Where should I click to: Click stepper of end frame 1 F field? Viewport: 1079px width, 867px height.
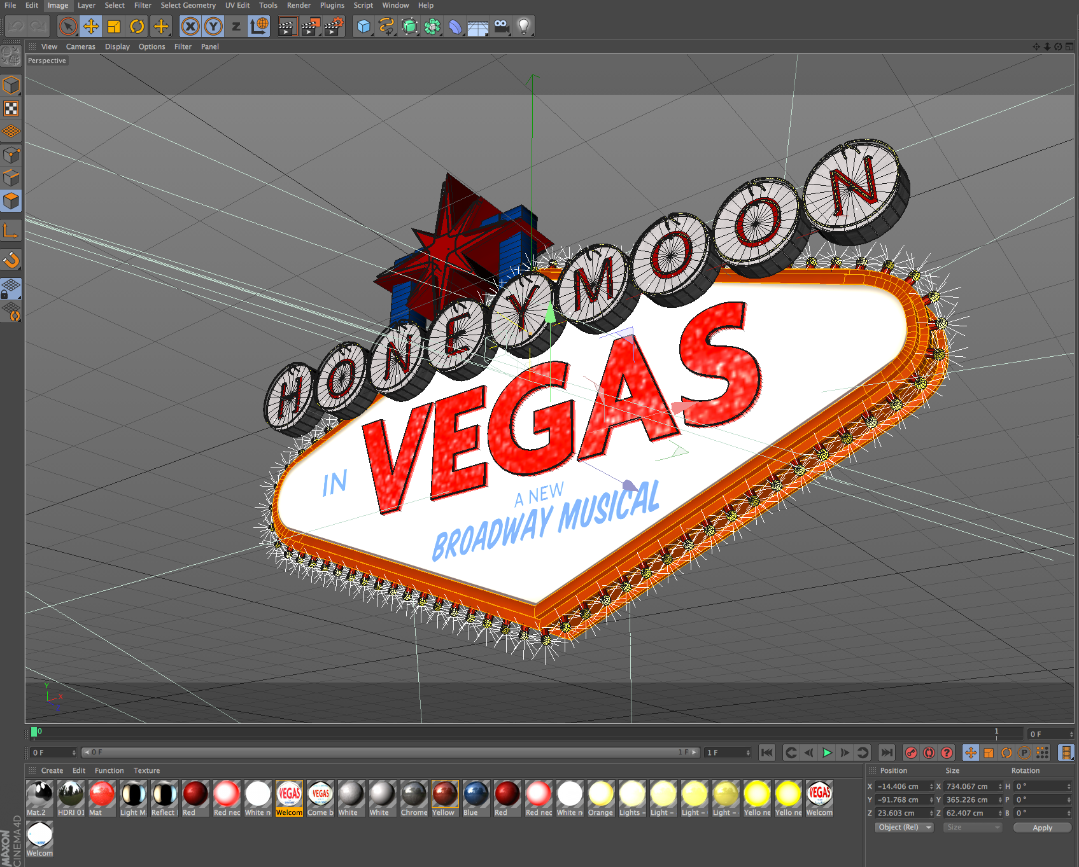click(747, 753)
